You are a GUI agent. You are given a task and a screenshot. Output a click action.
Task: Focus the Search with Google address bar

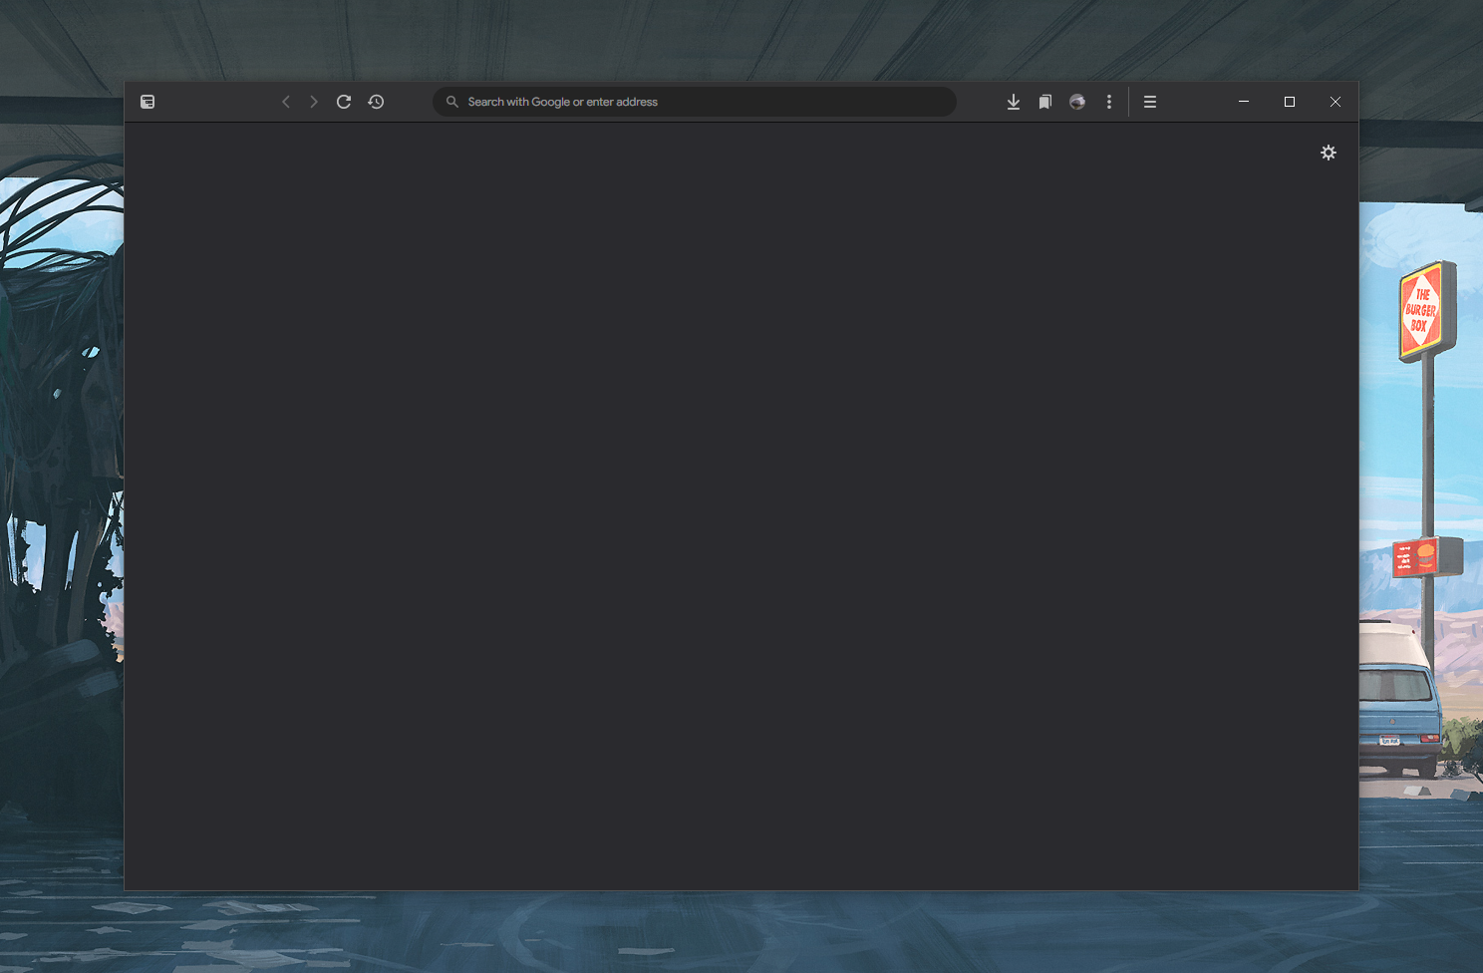point(695,102)
